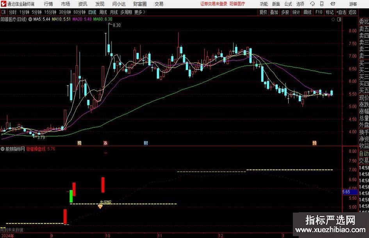The width and height of the screenshot is (369, 238).
Task: Open the 画线 drawing tools
Action: coord(307,12)
